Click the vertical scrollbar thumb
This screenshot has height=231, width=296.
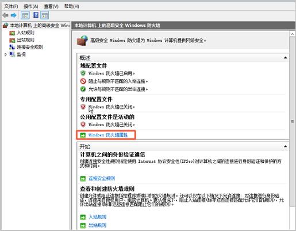pos(292,122)
